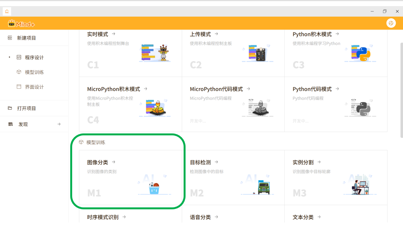
Task: Click the 界面设计 layout icon
Action: tap(19, 87)
